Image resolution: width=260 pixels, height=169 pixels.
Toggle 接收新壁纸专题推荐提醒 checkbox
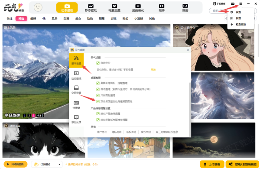[x=98, y=120]
